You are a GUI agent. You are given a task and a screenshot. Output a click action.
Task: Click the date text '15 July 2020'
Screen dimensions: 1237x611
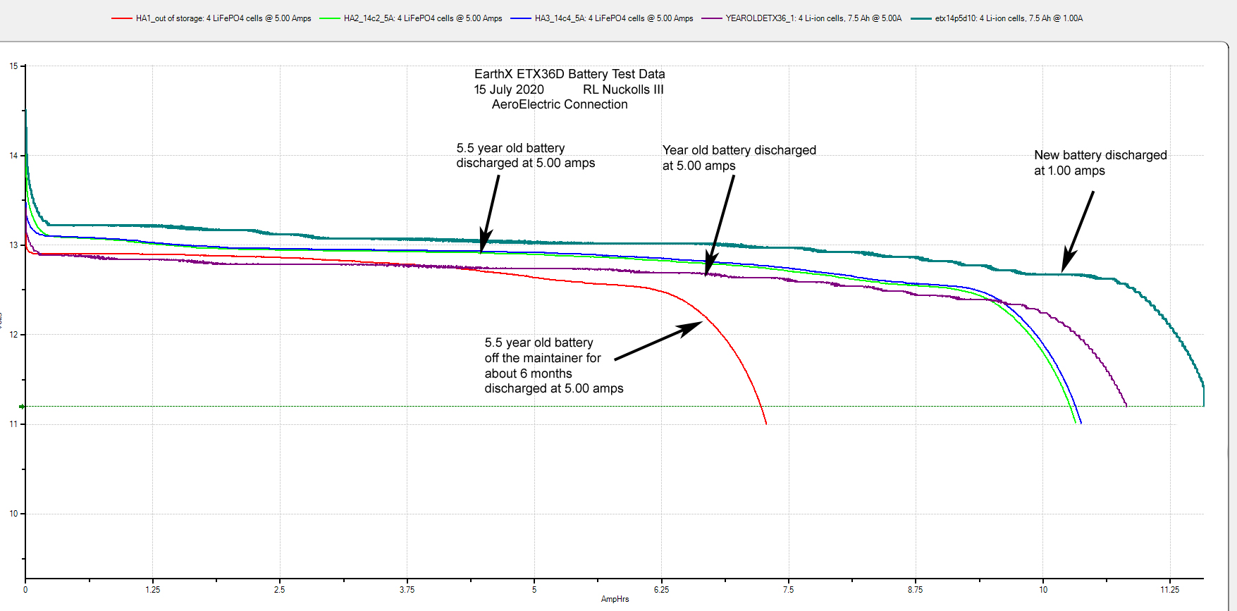509,90
